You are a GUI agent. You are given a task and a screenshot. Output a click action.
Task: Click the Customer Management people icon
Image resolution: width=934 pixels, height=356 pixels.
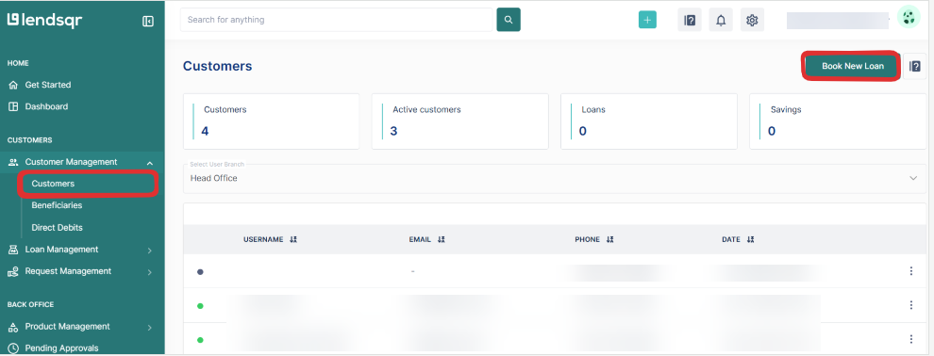13,162
